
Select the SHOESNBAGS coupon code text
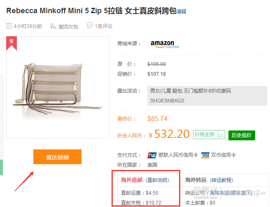click(167, 100)
